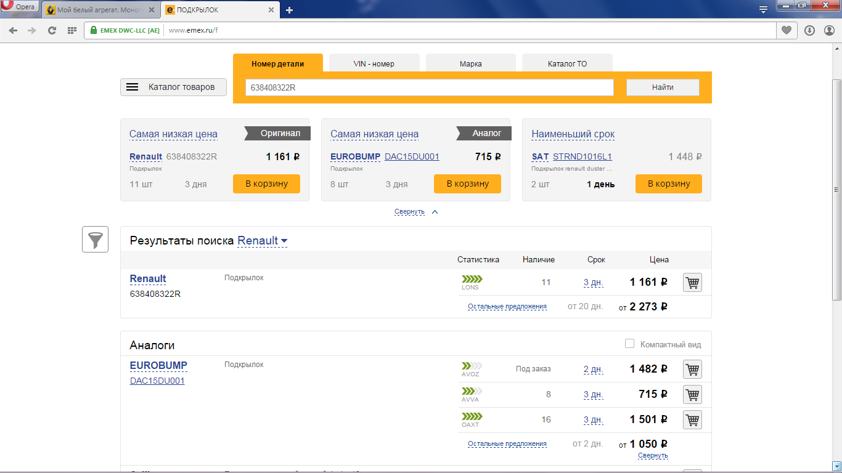This screenshot has width=842, height=473.
Task: Click the от 2 273 ₽ price
Action: pyautogui.click(x=643, y=307)
